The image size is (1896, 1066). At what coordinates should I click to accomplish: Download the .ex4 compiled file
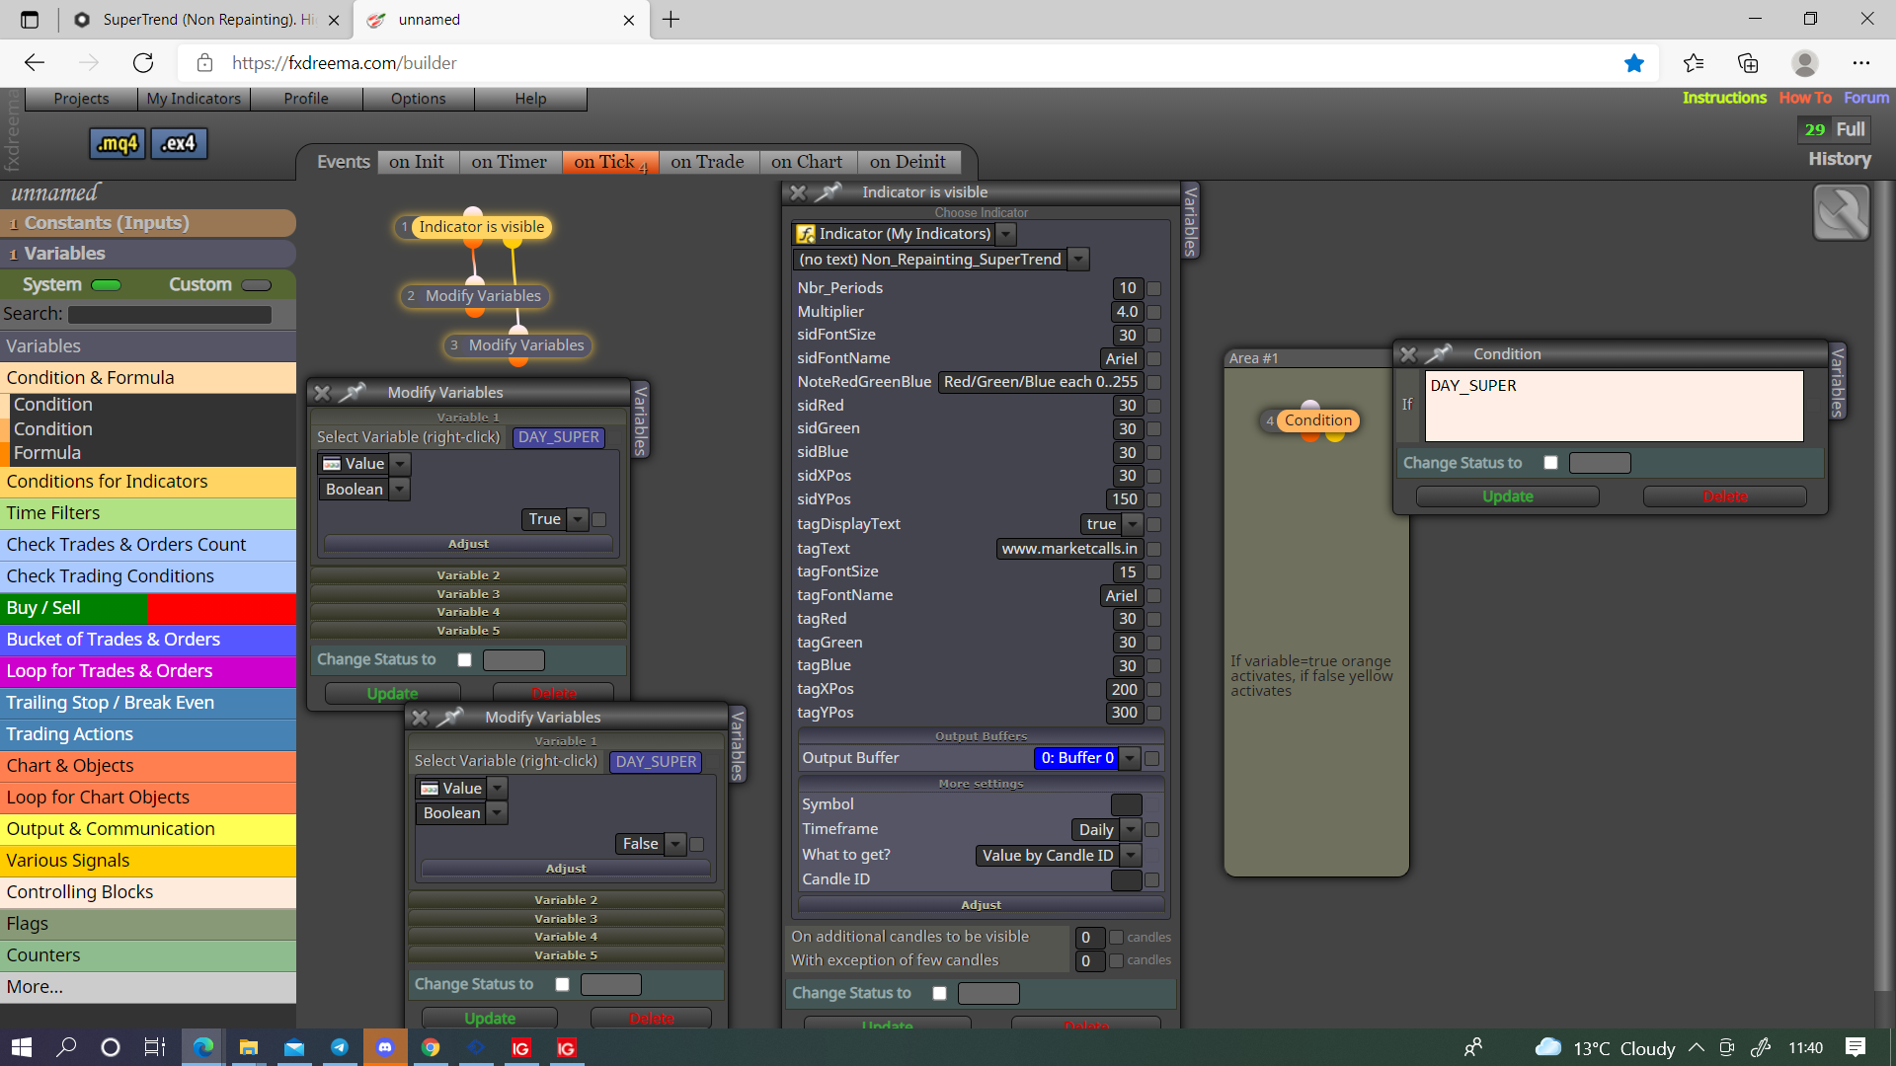179,144
